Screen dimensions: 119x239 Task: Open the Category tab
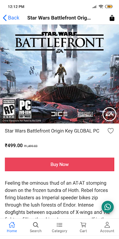tap(59, 227)
